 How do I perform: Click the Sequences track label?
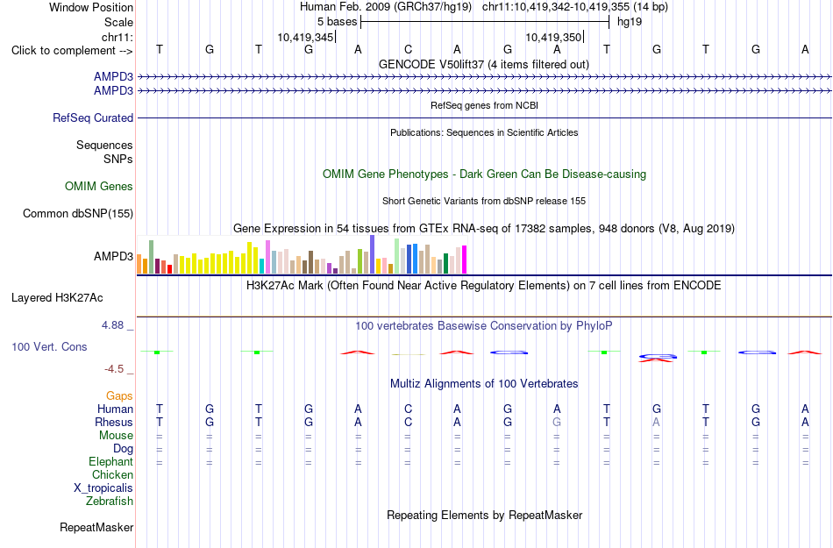point(104,145)
